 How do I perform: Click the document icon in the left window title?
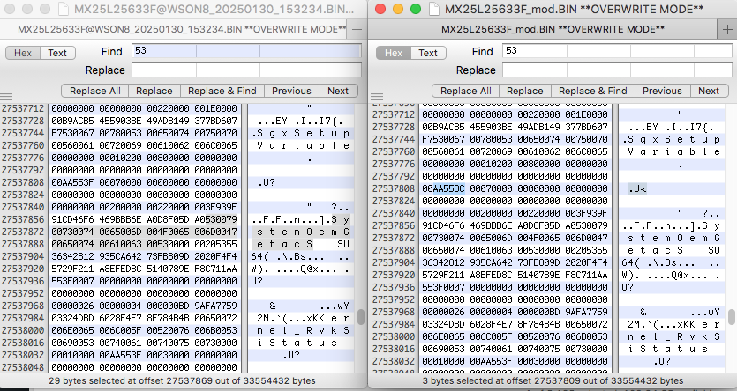coord(64,9)
